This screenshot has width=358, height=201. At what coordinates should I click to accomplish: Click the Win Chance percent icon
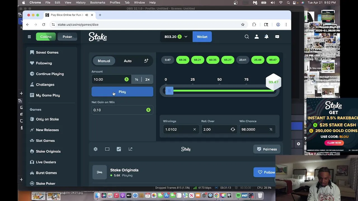[271, 130]
